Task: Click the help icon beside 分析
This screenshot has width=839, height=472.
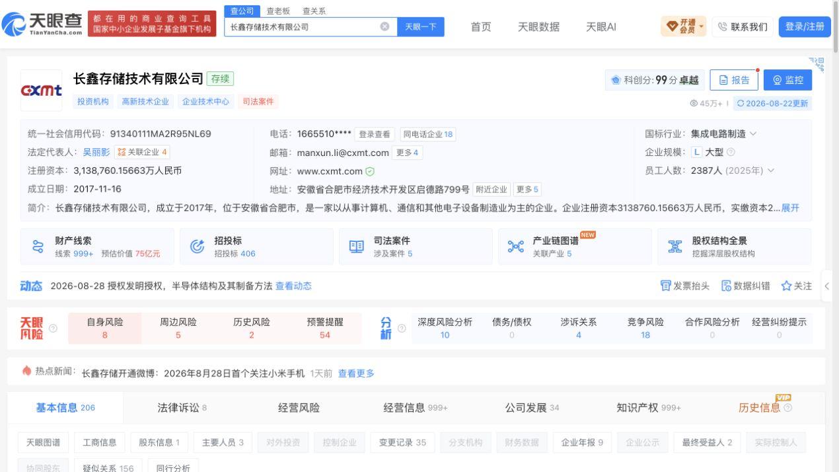Action: [x=401, y=328]
